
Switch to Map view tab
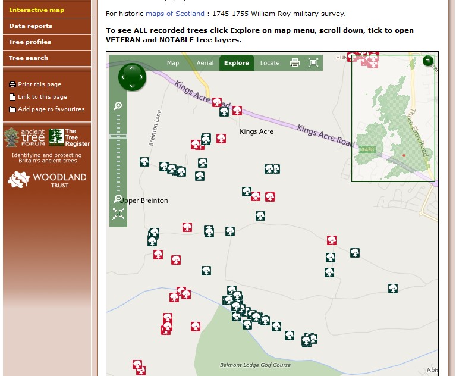(x=173, y=63)
